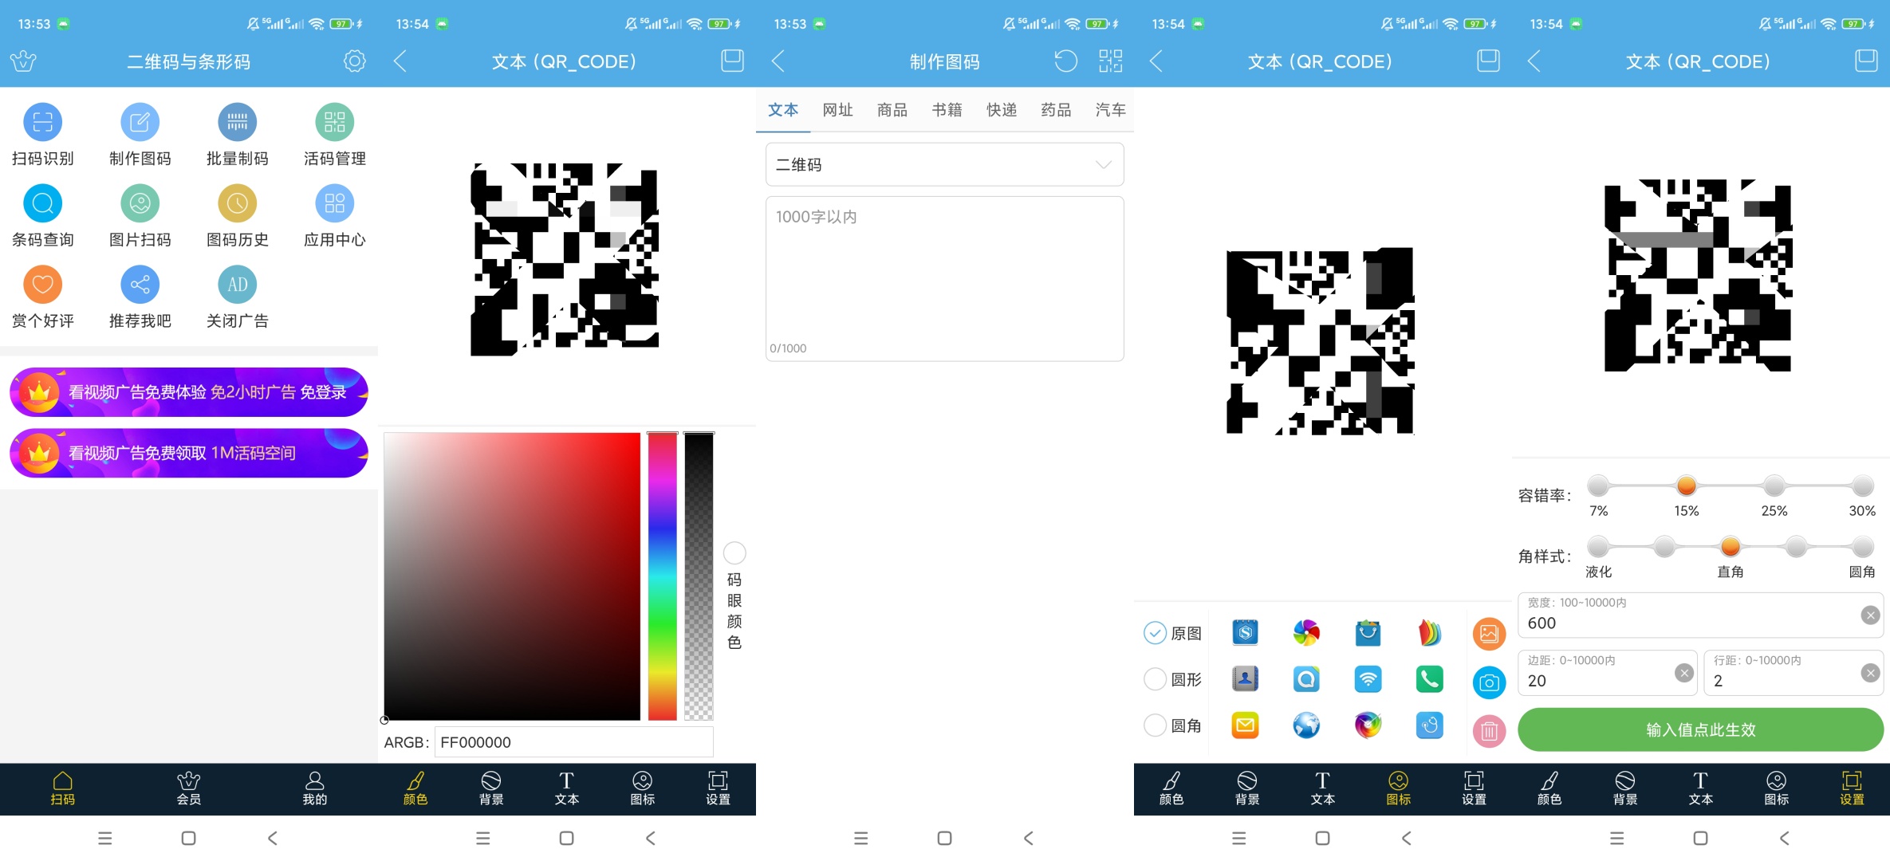Click the QR grid icon on 制作图码 header
Screen dimensions: 1890x861
1110,61
